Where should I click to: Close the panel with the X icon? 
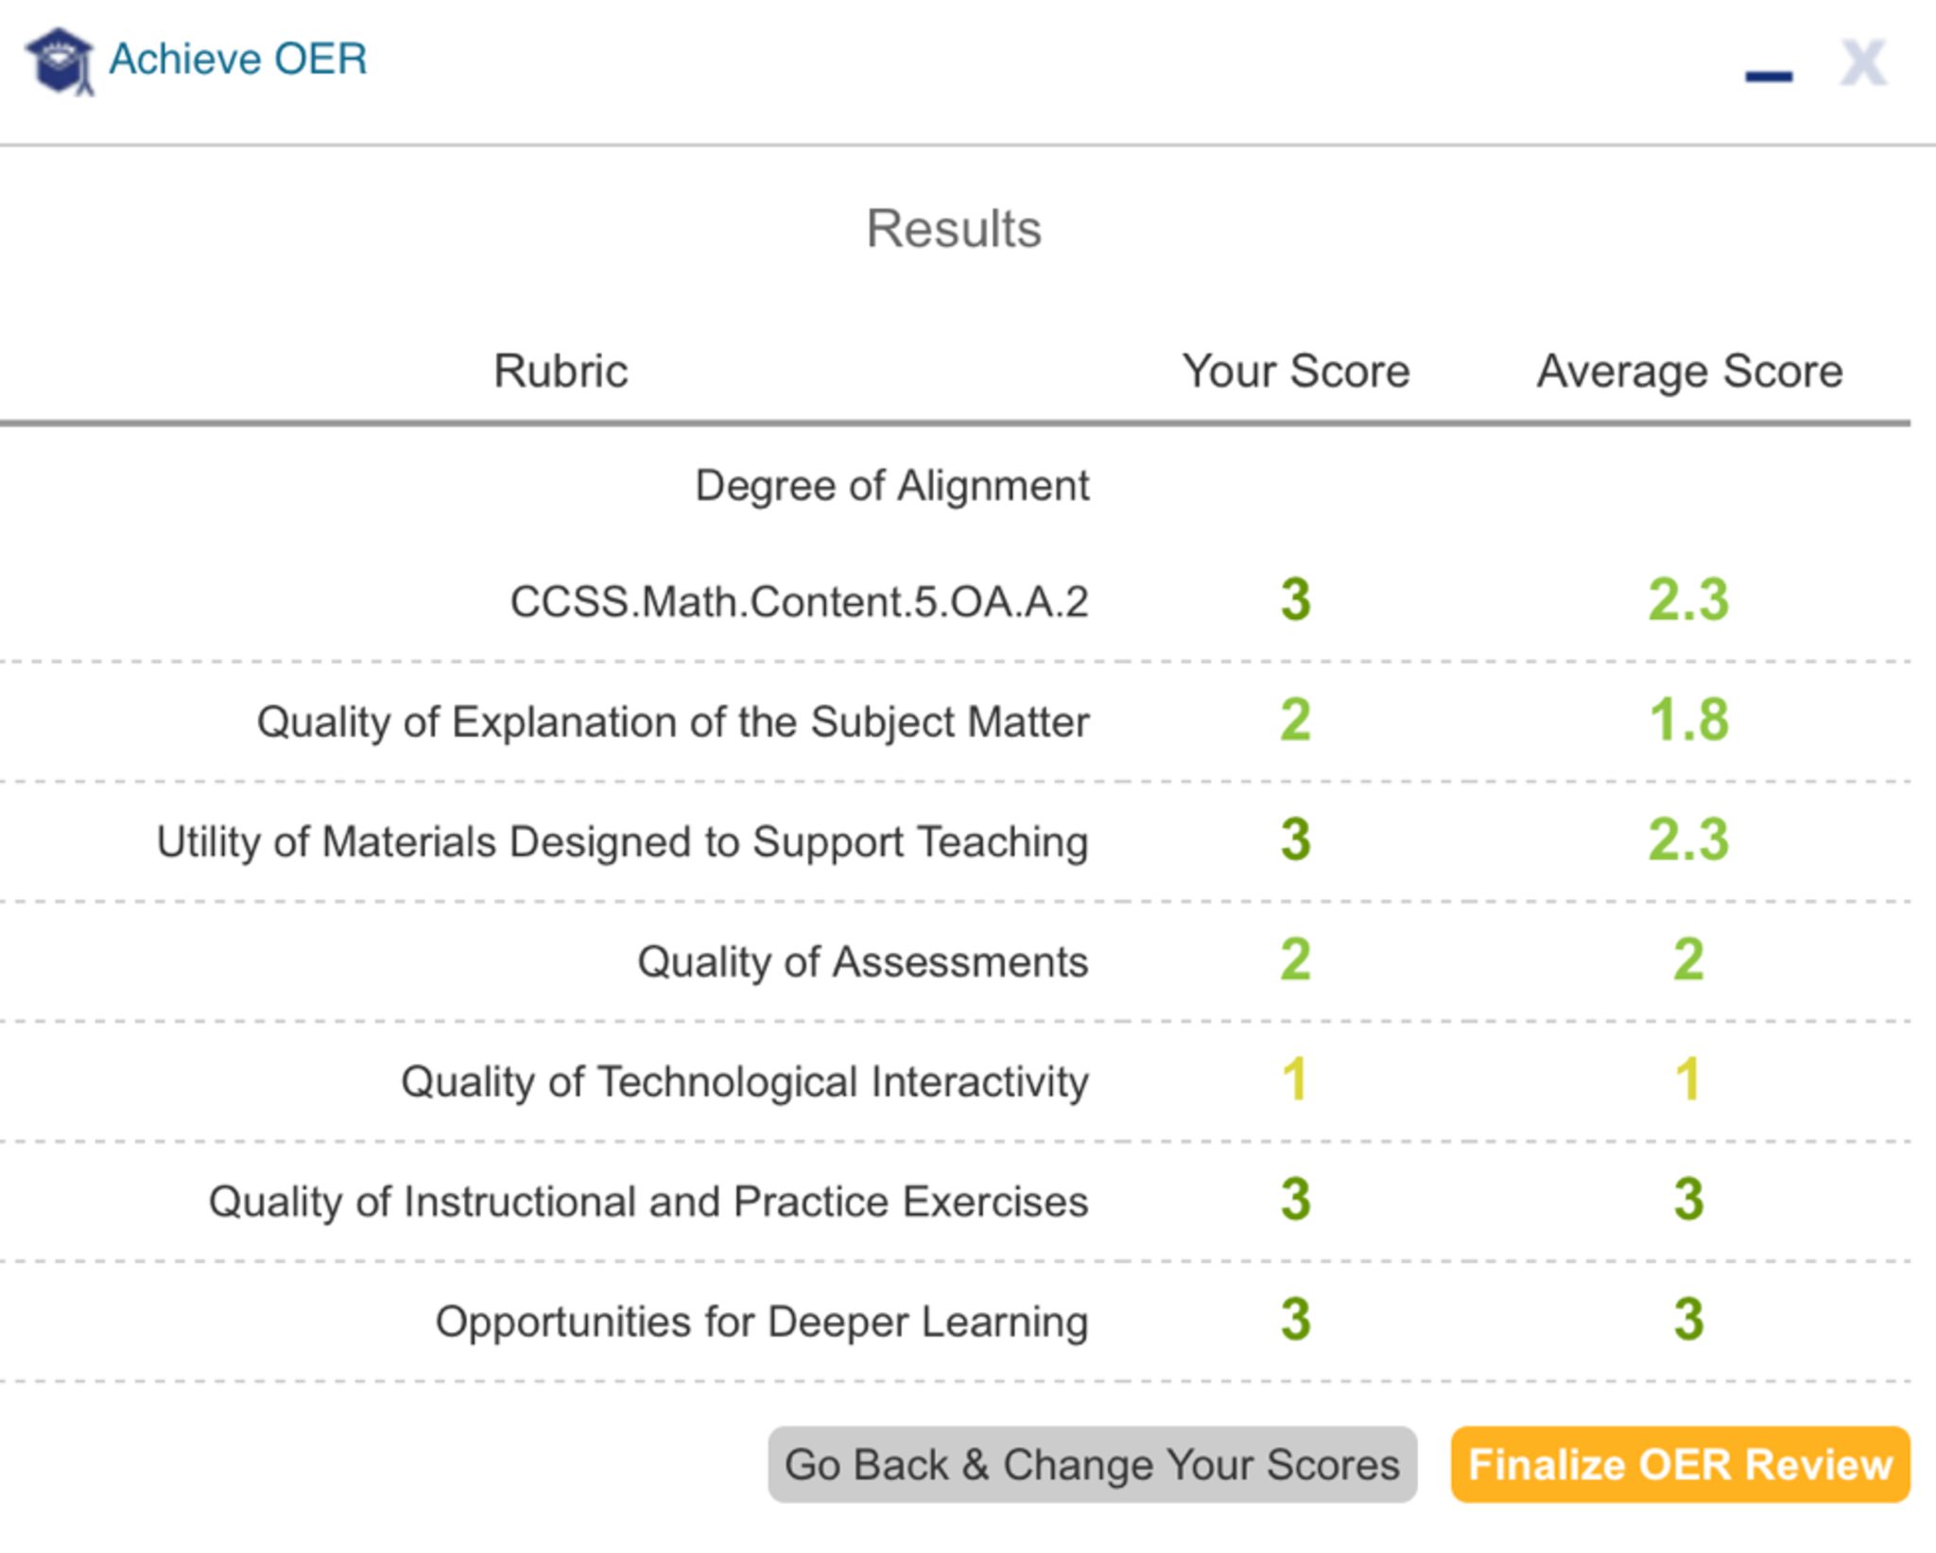1863,64
